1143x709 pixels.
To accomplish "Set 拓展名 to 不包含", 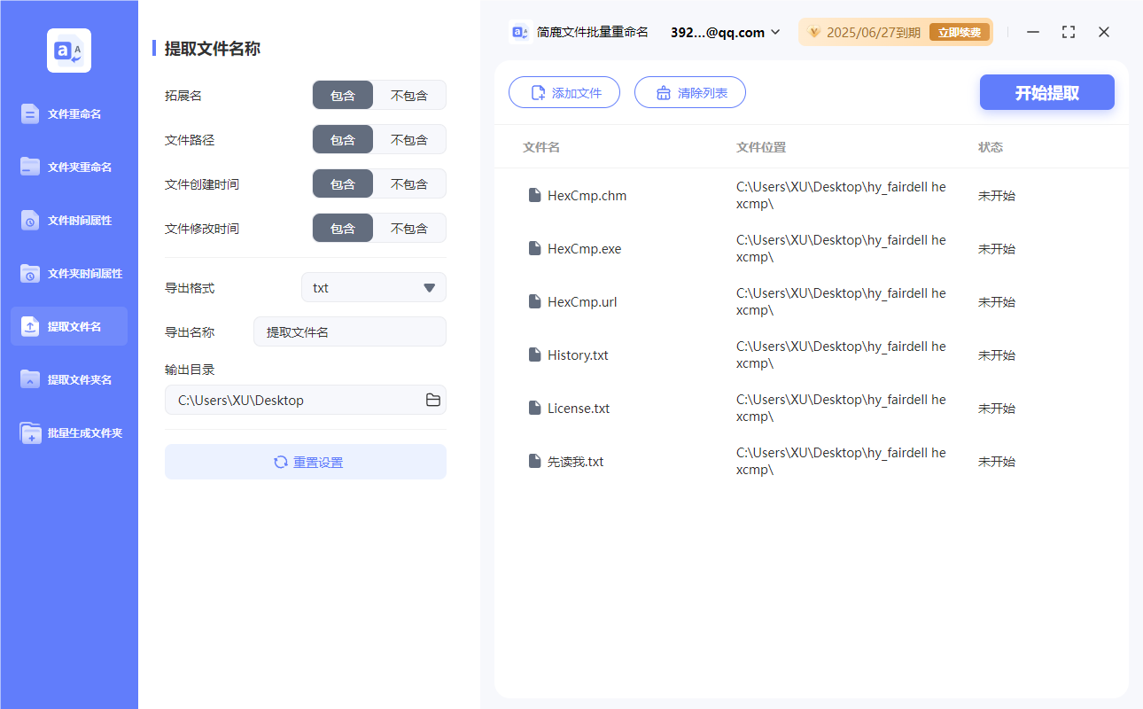I will pos(409,95).
